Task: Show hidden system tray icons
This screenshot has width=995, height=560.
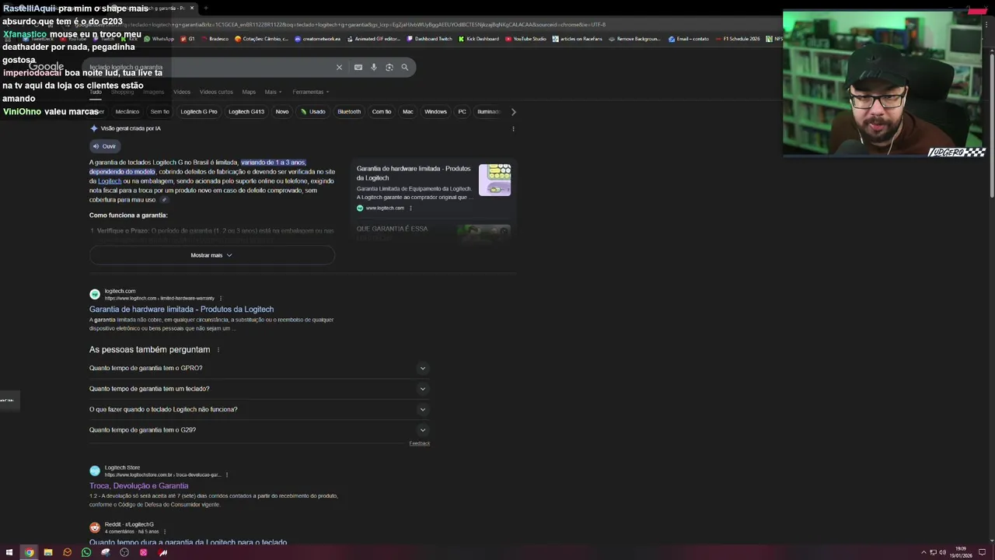Action: point(923,552)
